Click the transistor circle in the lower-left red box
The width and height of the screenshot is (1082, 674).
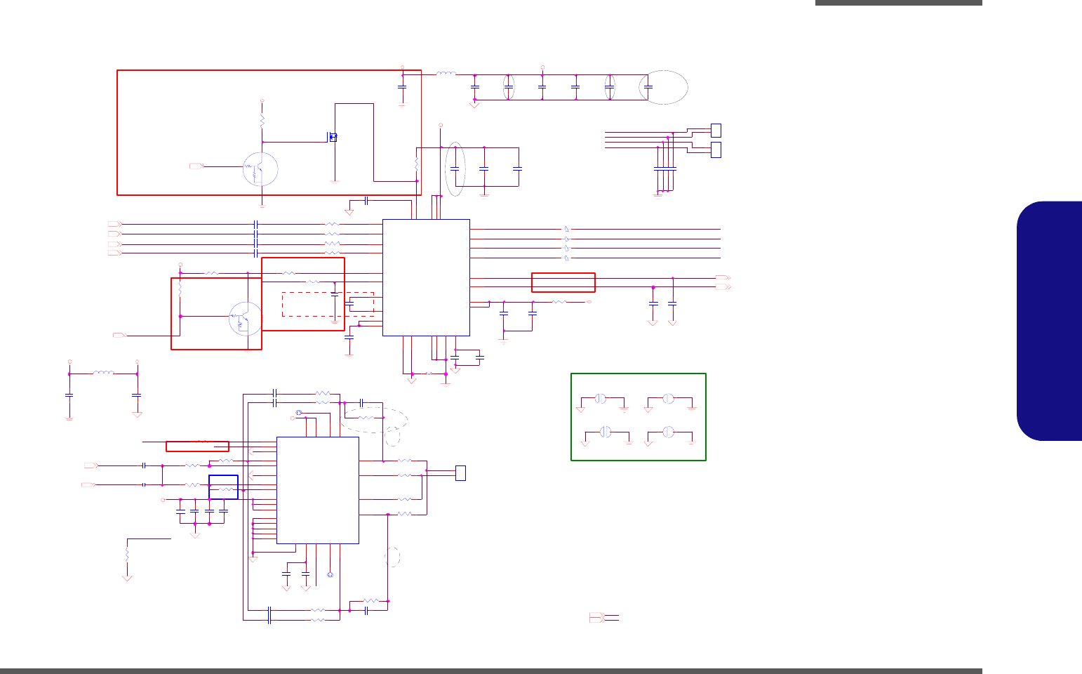click(x=246, y=319)
